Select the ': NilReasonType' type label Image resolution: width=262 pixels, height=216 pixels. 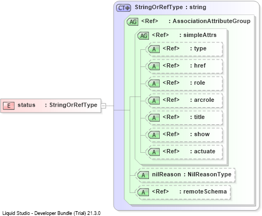pos(207,174)
